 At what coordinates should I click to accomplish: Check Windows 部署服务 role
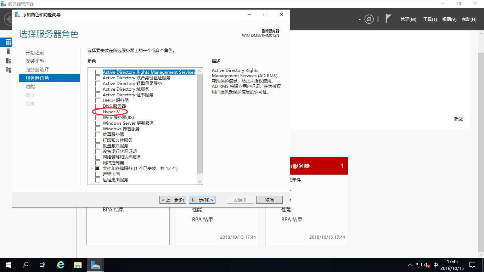click(x=98, y=129)
